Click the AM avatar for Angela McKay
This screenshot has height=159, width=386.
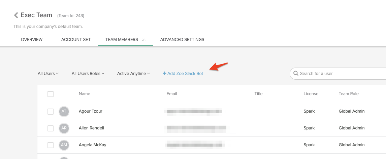pos(64,145)
